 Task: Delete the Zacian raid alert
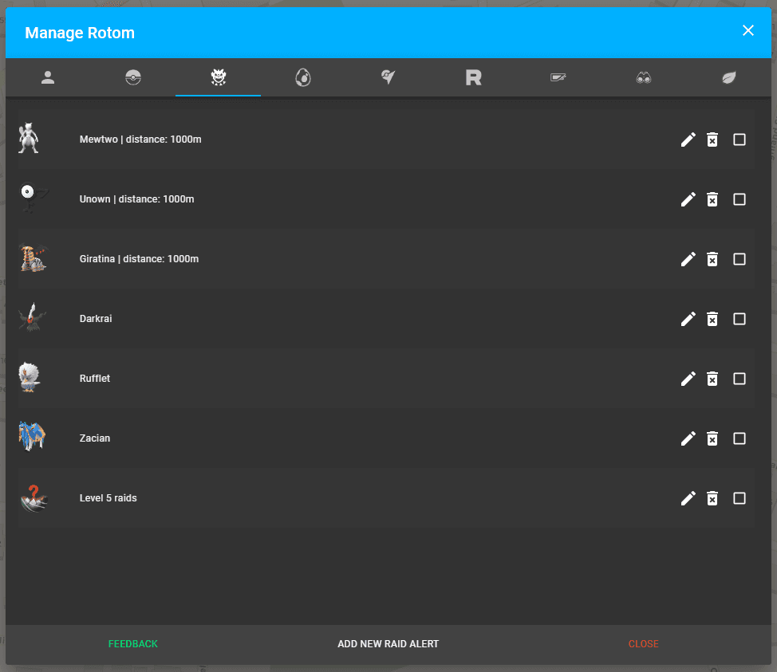point(712,438)
